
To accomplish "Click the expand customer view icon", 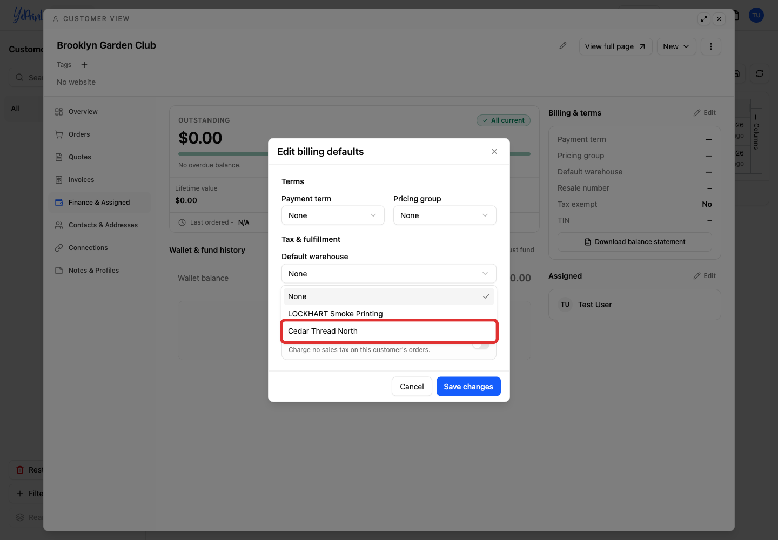I will point(704,19).
